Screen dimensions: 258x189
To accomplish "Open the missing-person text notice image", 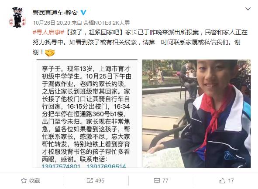I will [86, 113].
